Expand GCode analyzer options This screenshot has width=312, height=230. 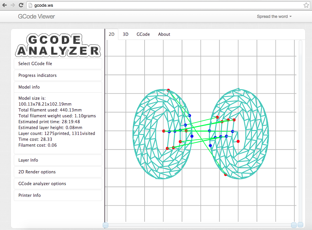[58, 184]
